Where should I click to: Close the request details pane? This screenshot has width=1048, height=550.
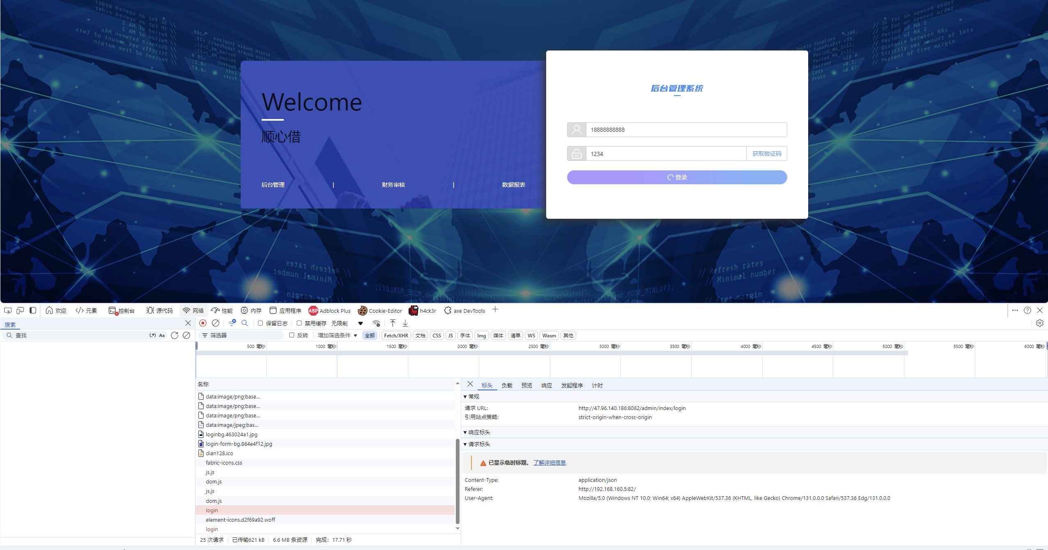point(470,384)
